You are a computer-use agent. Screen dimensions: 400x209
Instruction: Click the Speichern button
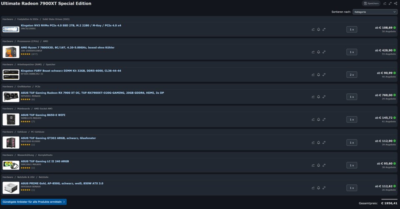(x=371, y=3)
